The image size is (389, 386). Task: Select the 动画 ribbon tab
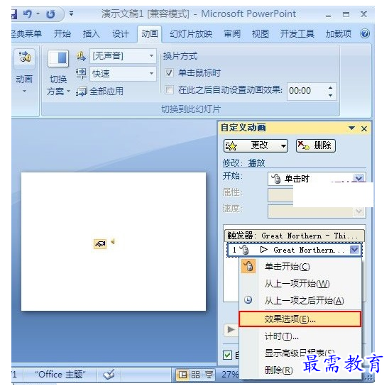coord(150,33)
